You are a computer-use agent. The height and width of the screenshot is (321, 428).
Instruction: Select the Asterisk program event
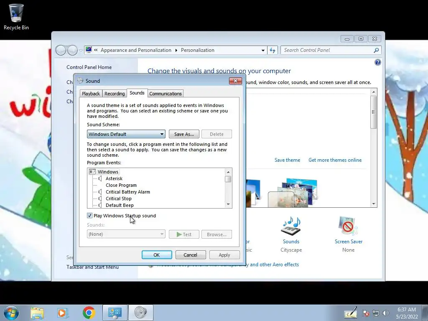pyautogui.click(x=114, y=178)
